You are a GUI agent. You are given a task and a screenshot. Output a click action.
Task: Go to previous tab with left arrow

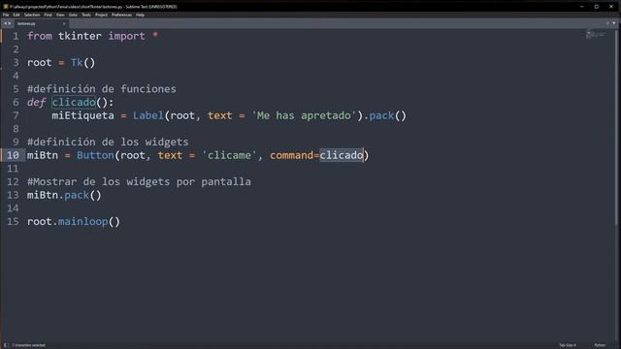(5, 23)
